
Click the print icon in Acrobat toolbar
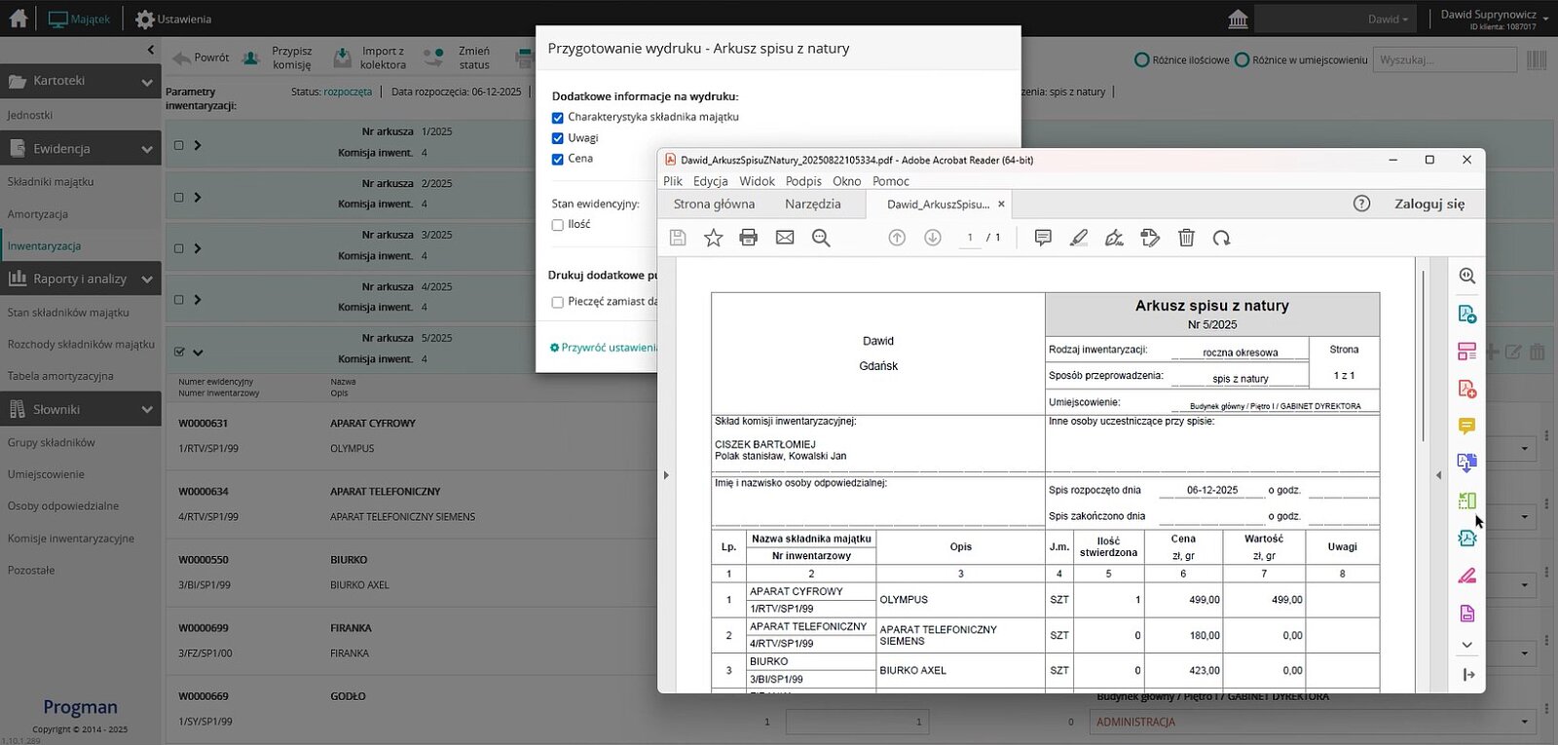pos(748,238)
